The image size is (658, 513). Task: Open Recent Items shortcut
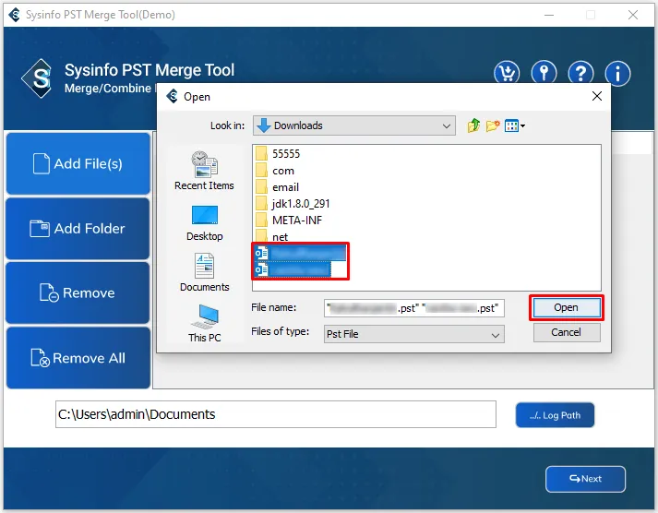(x=204, y=172)
